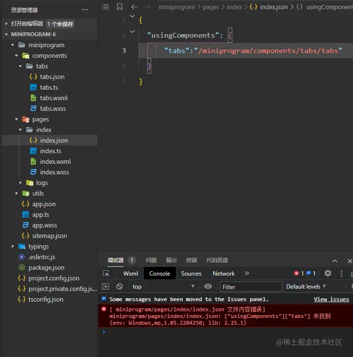Image resolution: width=353 pixels, height=357 pixels.
Task: Open index.wxss file
Action: coord(54,172)
